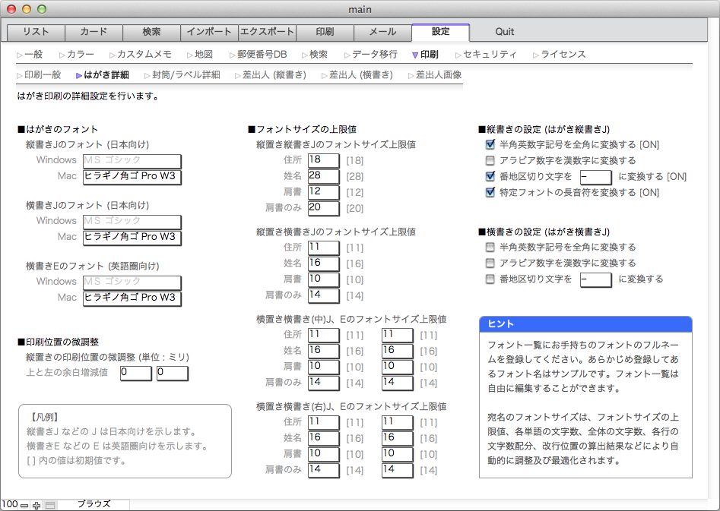The height and width of the screenshot is (511, 720).
Task: Switch to the リスト tab
Action: (36, 32)
